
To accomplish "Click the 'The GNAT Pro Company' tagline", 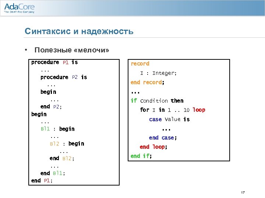I will (19, 12).
